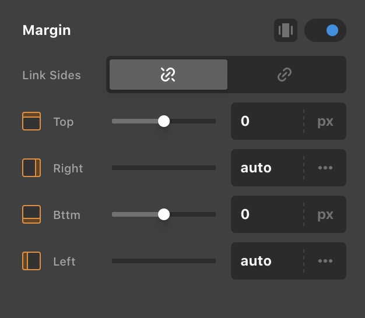Viewport: 365px width, 318px height.
Task: Click the Bottom margin side icon
Action: coord(31,214)
